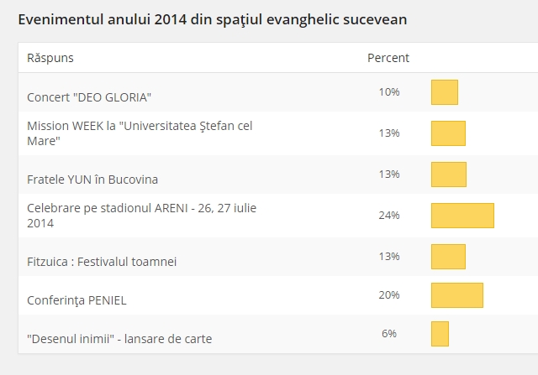
Task: Select the Conferința PENIEL answer
Action: 76,300
